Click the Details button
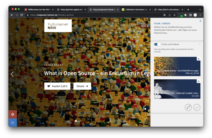Viewport: 212px width, 138px height. 82,86
